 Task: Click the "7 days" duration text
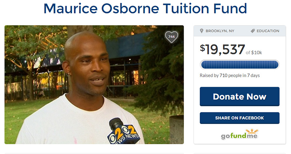point(253,75)
